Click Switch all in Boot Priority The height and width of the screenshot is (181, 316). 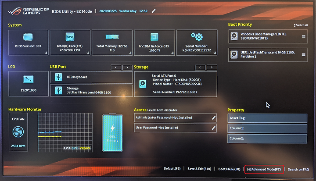pyautogui.click(x=301, y=25)
